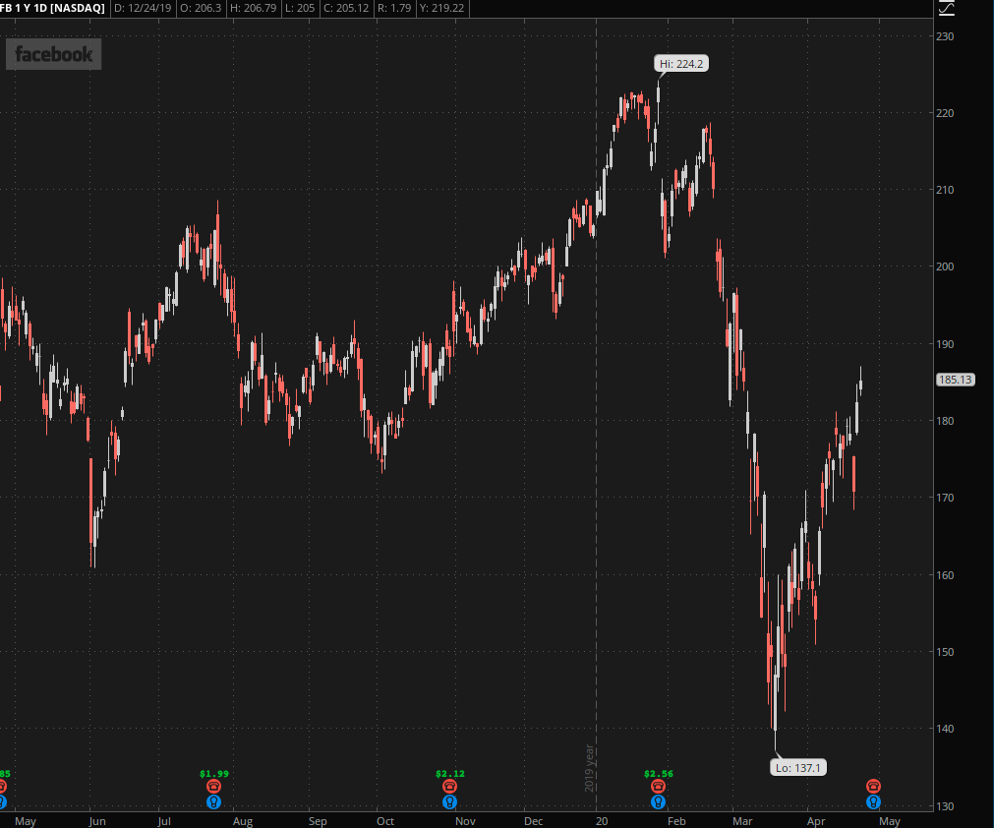
Task: Click the 200 level on the price axis
Action: [946, 266]
